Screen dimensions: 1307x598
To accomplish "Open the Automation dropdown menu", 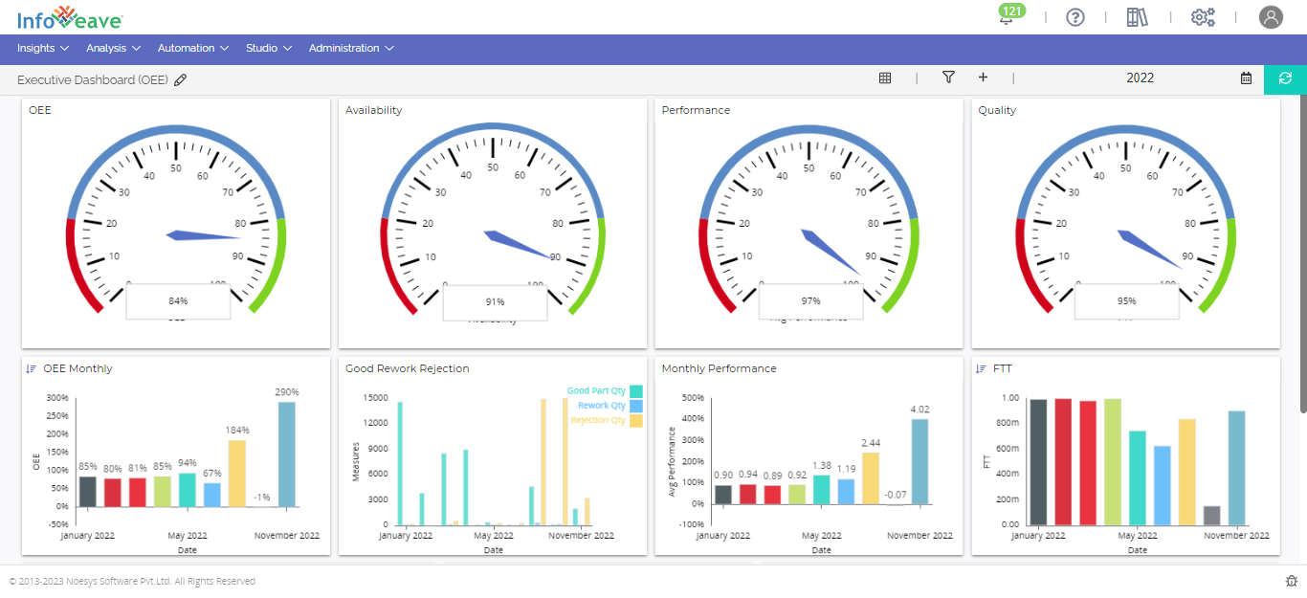I will 193,48.
